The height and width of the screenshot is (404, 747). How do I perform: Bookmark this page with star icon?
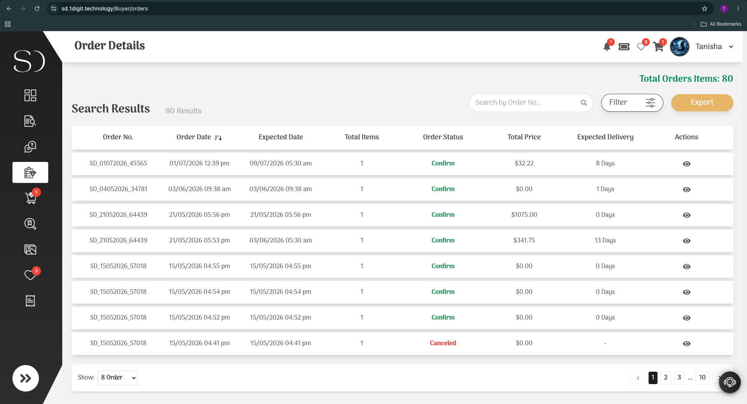(x=705, y=9)
